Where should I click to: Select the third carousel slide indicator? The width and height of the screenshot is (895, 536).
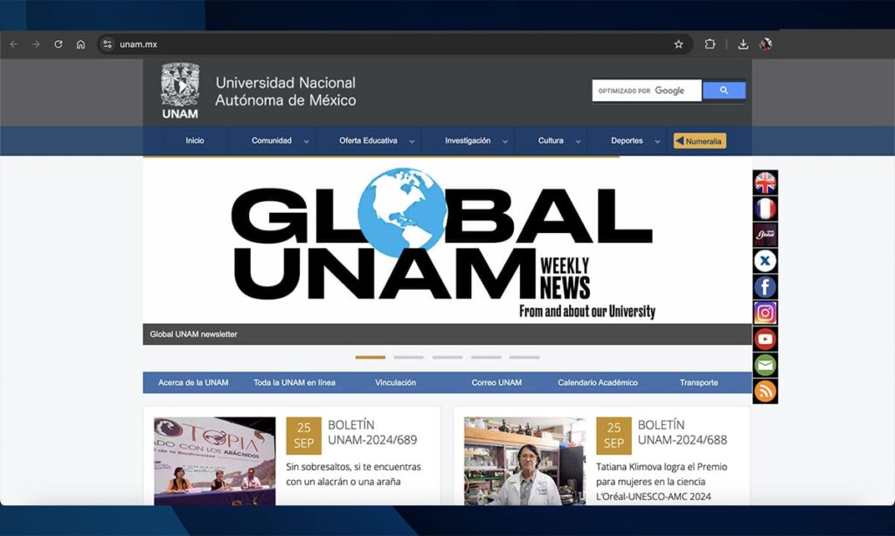pos(447,358)
